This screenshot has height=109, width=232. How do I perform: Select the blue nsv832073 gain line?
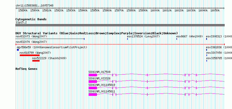(50, 39)
